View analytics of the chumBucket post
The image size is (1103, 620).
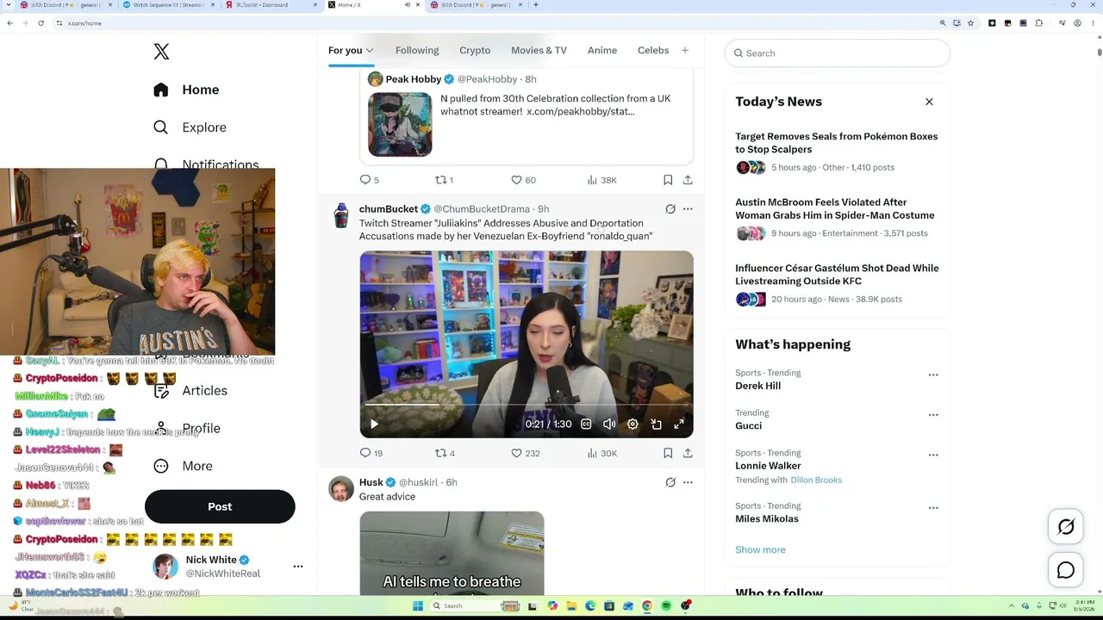coord(601,453)
